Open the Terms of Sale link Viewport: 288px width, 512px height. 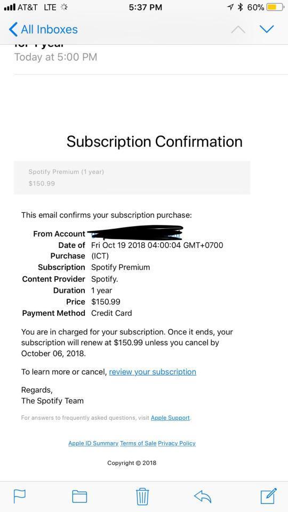(x=138, y=443)
